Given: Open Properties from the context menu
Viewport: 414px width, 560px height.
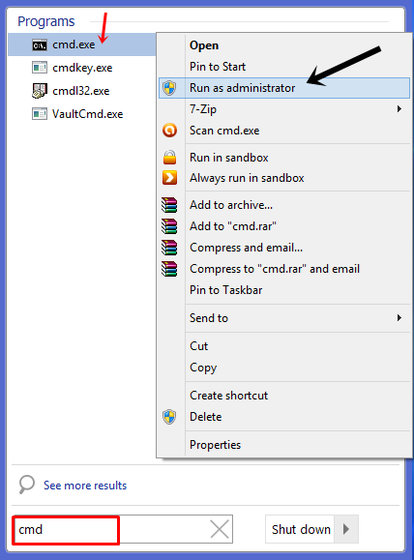Looking at the screenshot, I should tap(215, 445).
